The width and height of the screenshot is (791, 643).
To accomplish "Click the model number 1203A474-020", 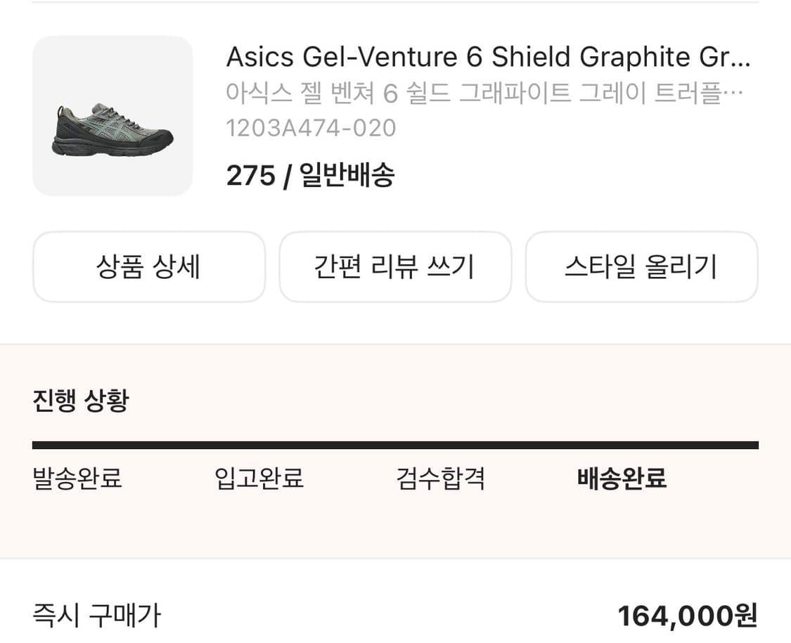I will [311, 128].
